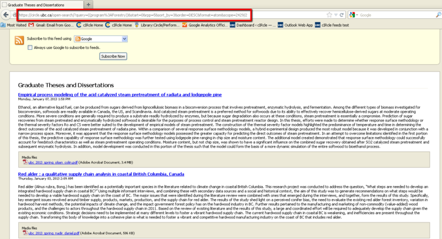Open the ubc_2013_spring_nadir_daniel.pdf file link
The height and width of the screenshot is (239, 442).
(x=53, y=233)
